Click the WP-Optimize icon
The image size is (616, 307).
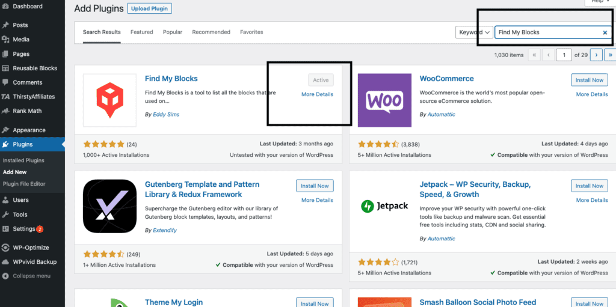5,248
